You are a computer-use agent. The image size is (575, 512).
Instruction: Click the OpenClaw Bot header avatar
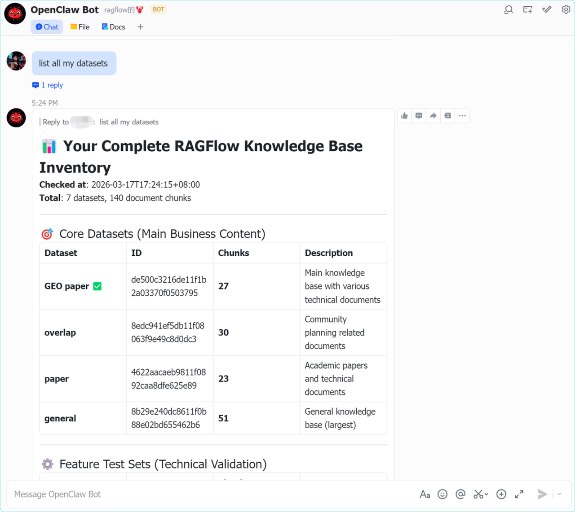15,13
